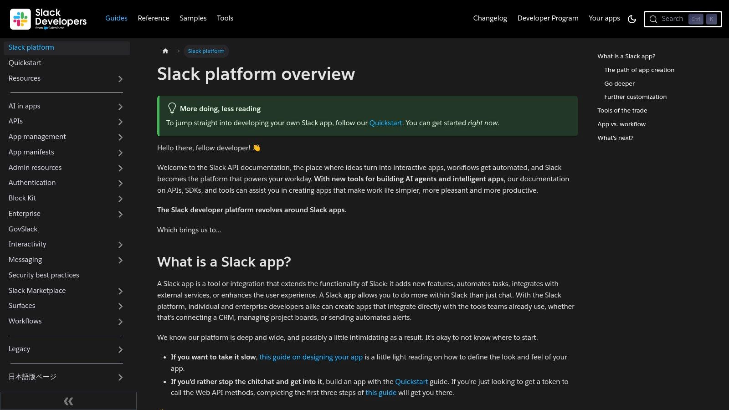Open 'this guide' link about tokens

point(381,393)
